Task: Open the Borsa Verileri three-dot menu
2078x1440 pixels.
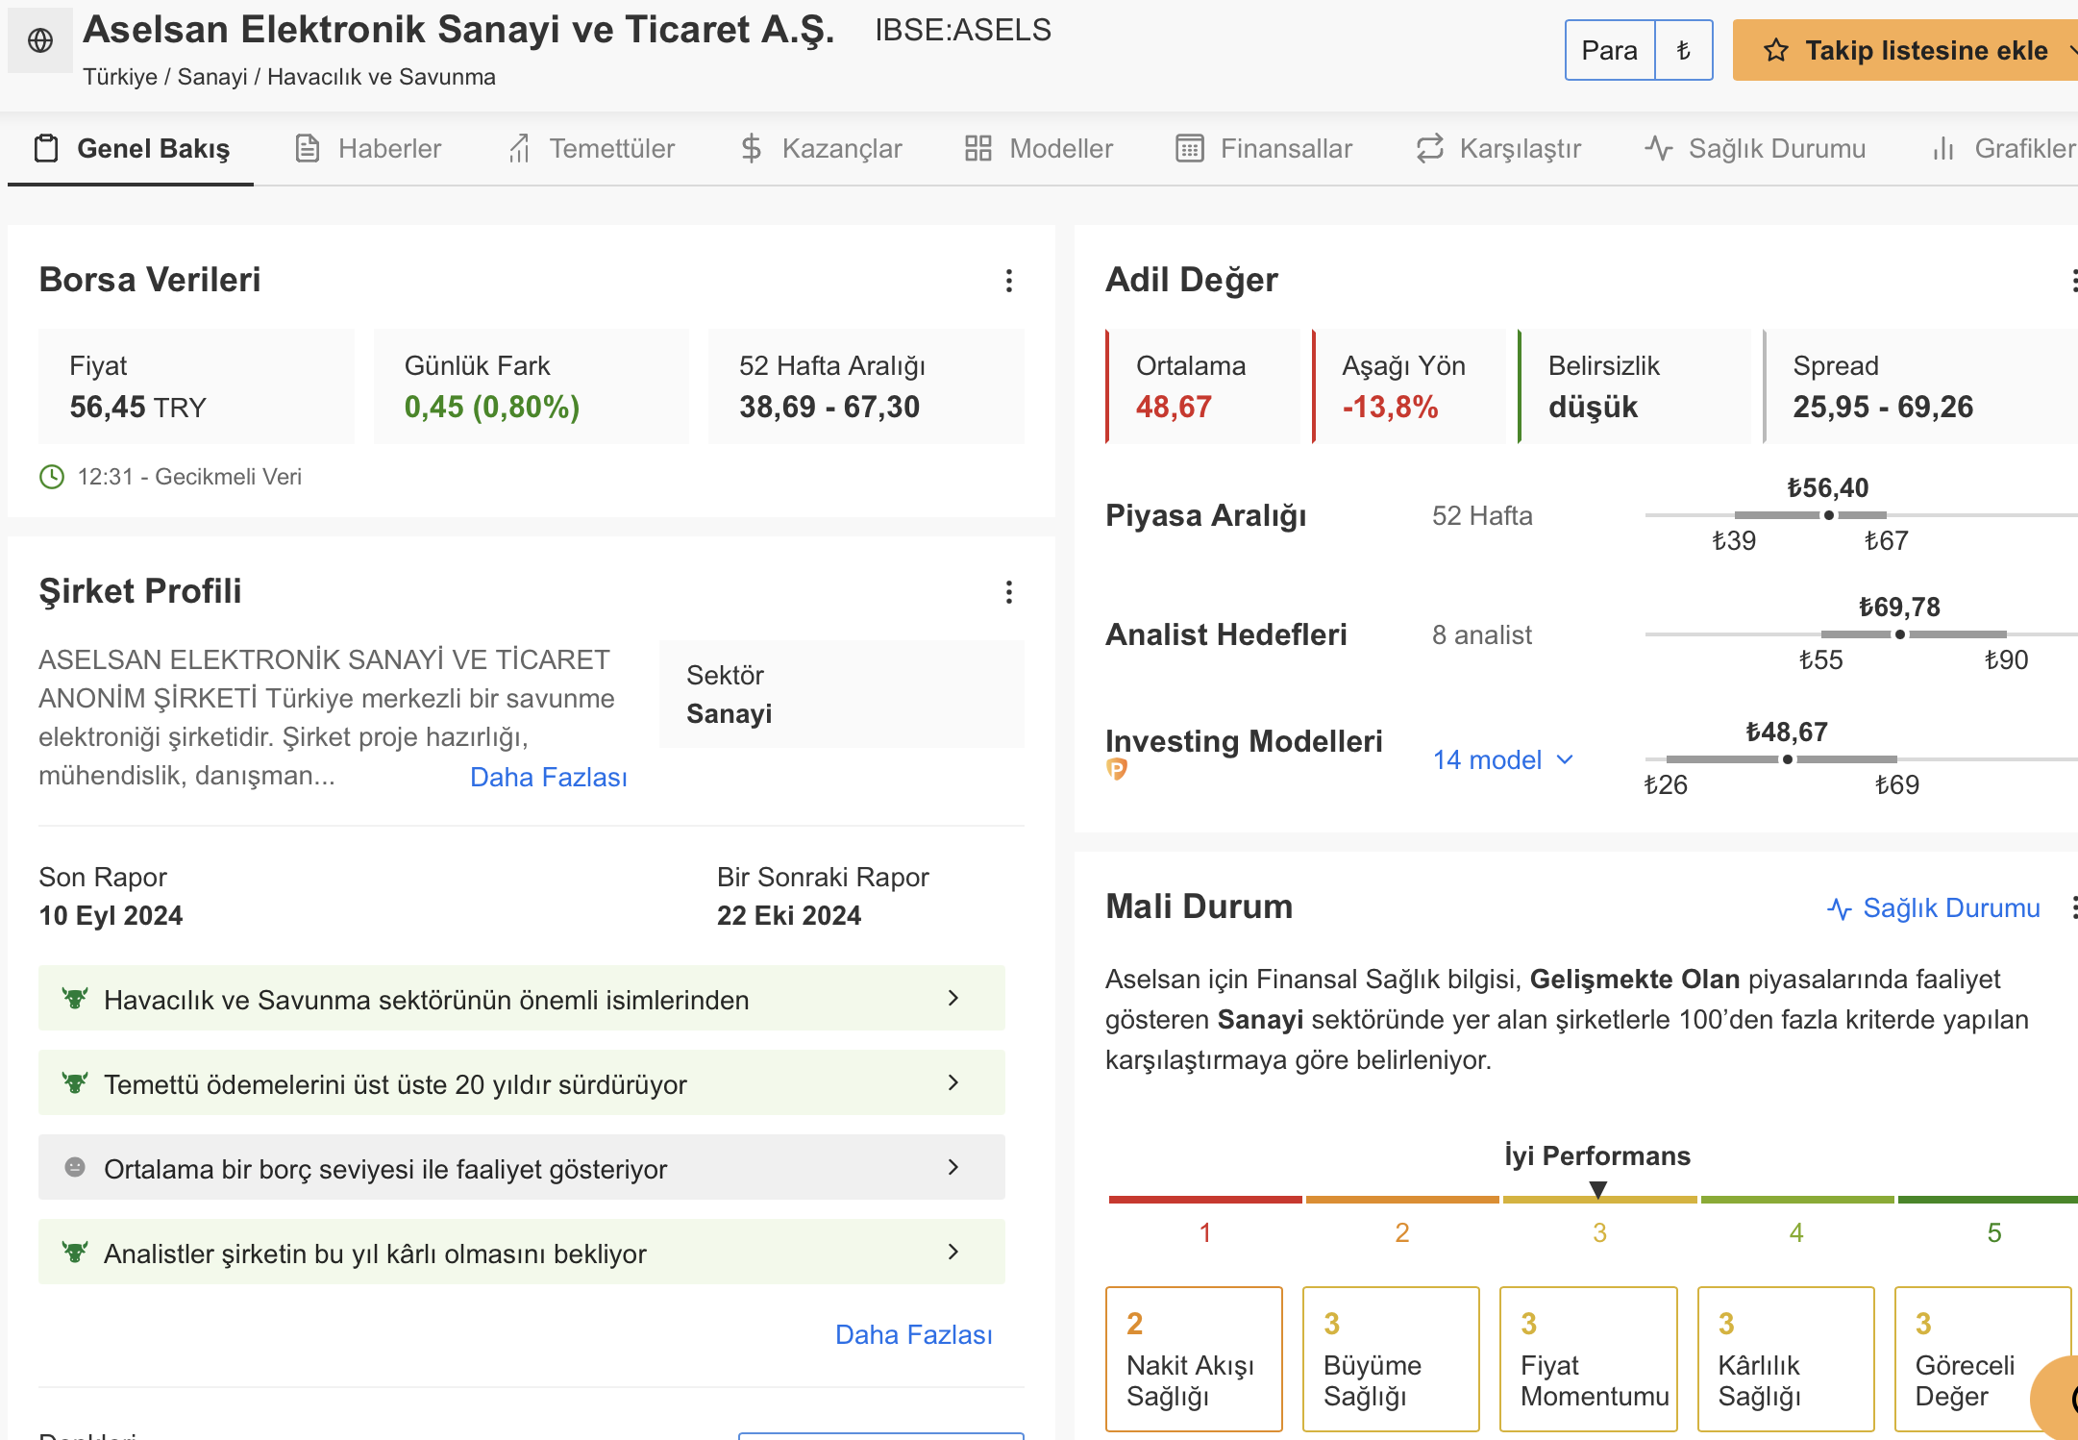Action: tap(1009, 280)
